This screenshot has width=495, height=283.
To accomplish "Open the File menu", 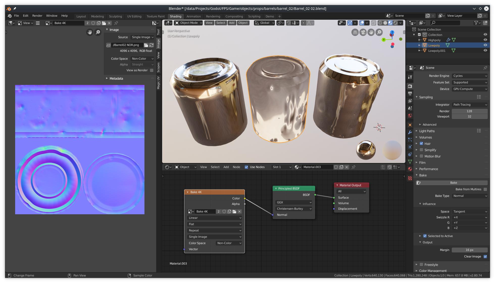I will click(16, 16).
